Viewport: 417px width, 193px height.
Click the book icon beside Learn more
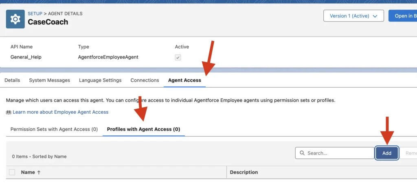tap(9, 112)
